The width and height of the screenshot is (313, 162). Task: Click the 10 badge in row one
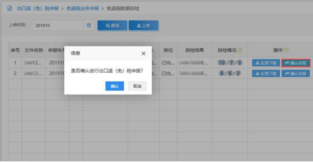pyautogui.click(x=221, y=63)
